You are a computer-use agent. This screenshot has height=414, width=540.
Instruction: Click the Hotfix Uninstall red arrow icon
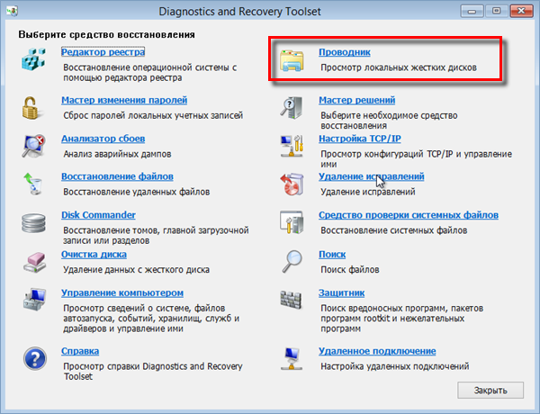[292, 184]
